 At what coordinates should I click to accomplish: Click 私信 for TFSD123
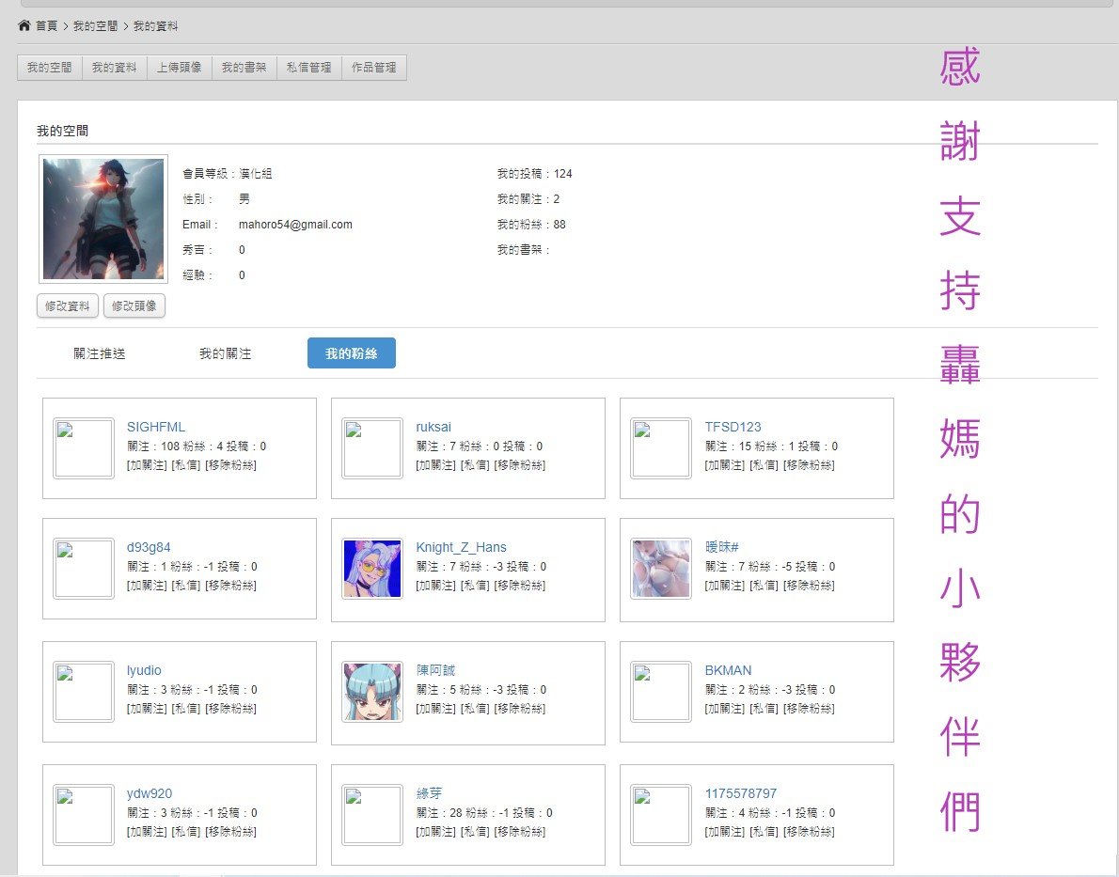tap(764, 465)
